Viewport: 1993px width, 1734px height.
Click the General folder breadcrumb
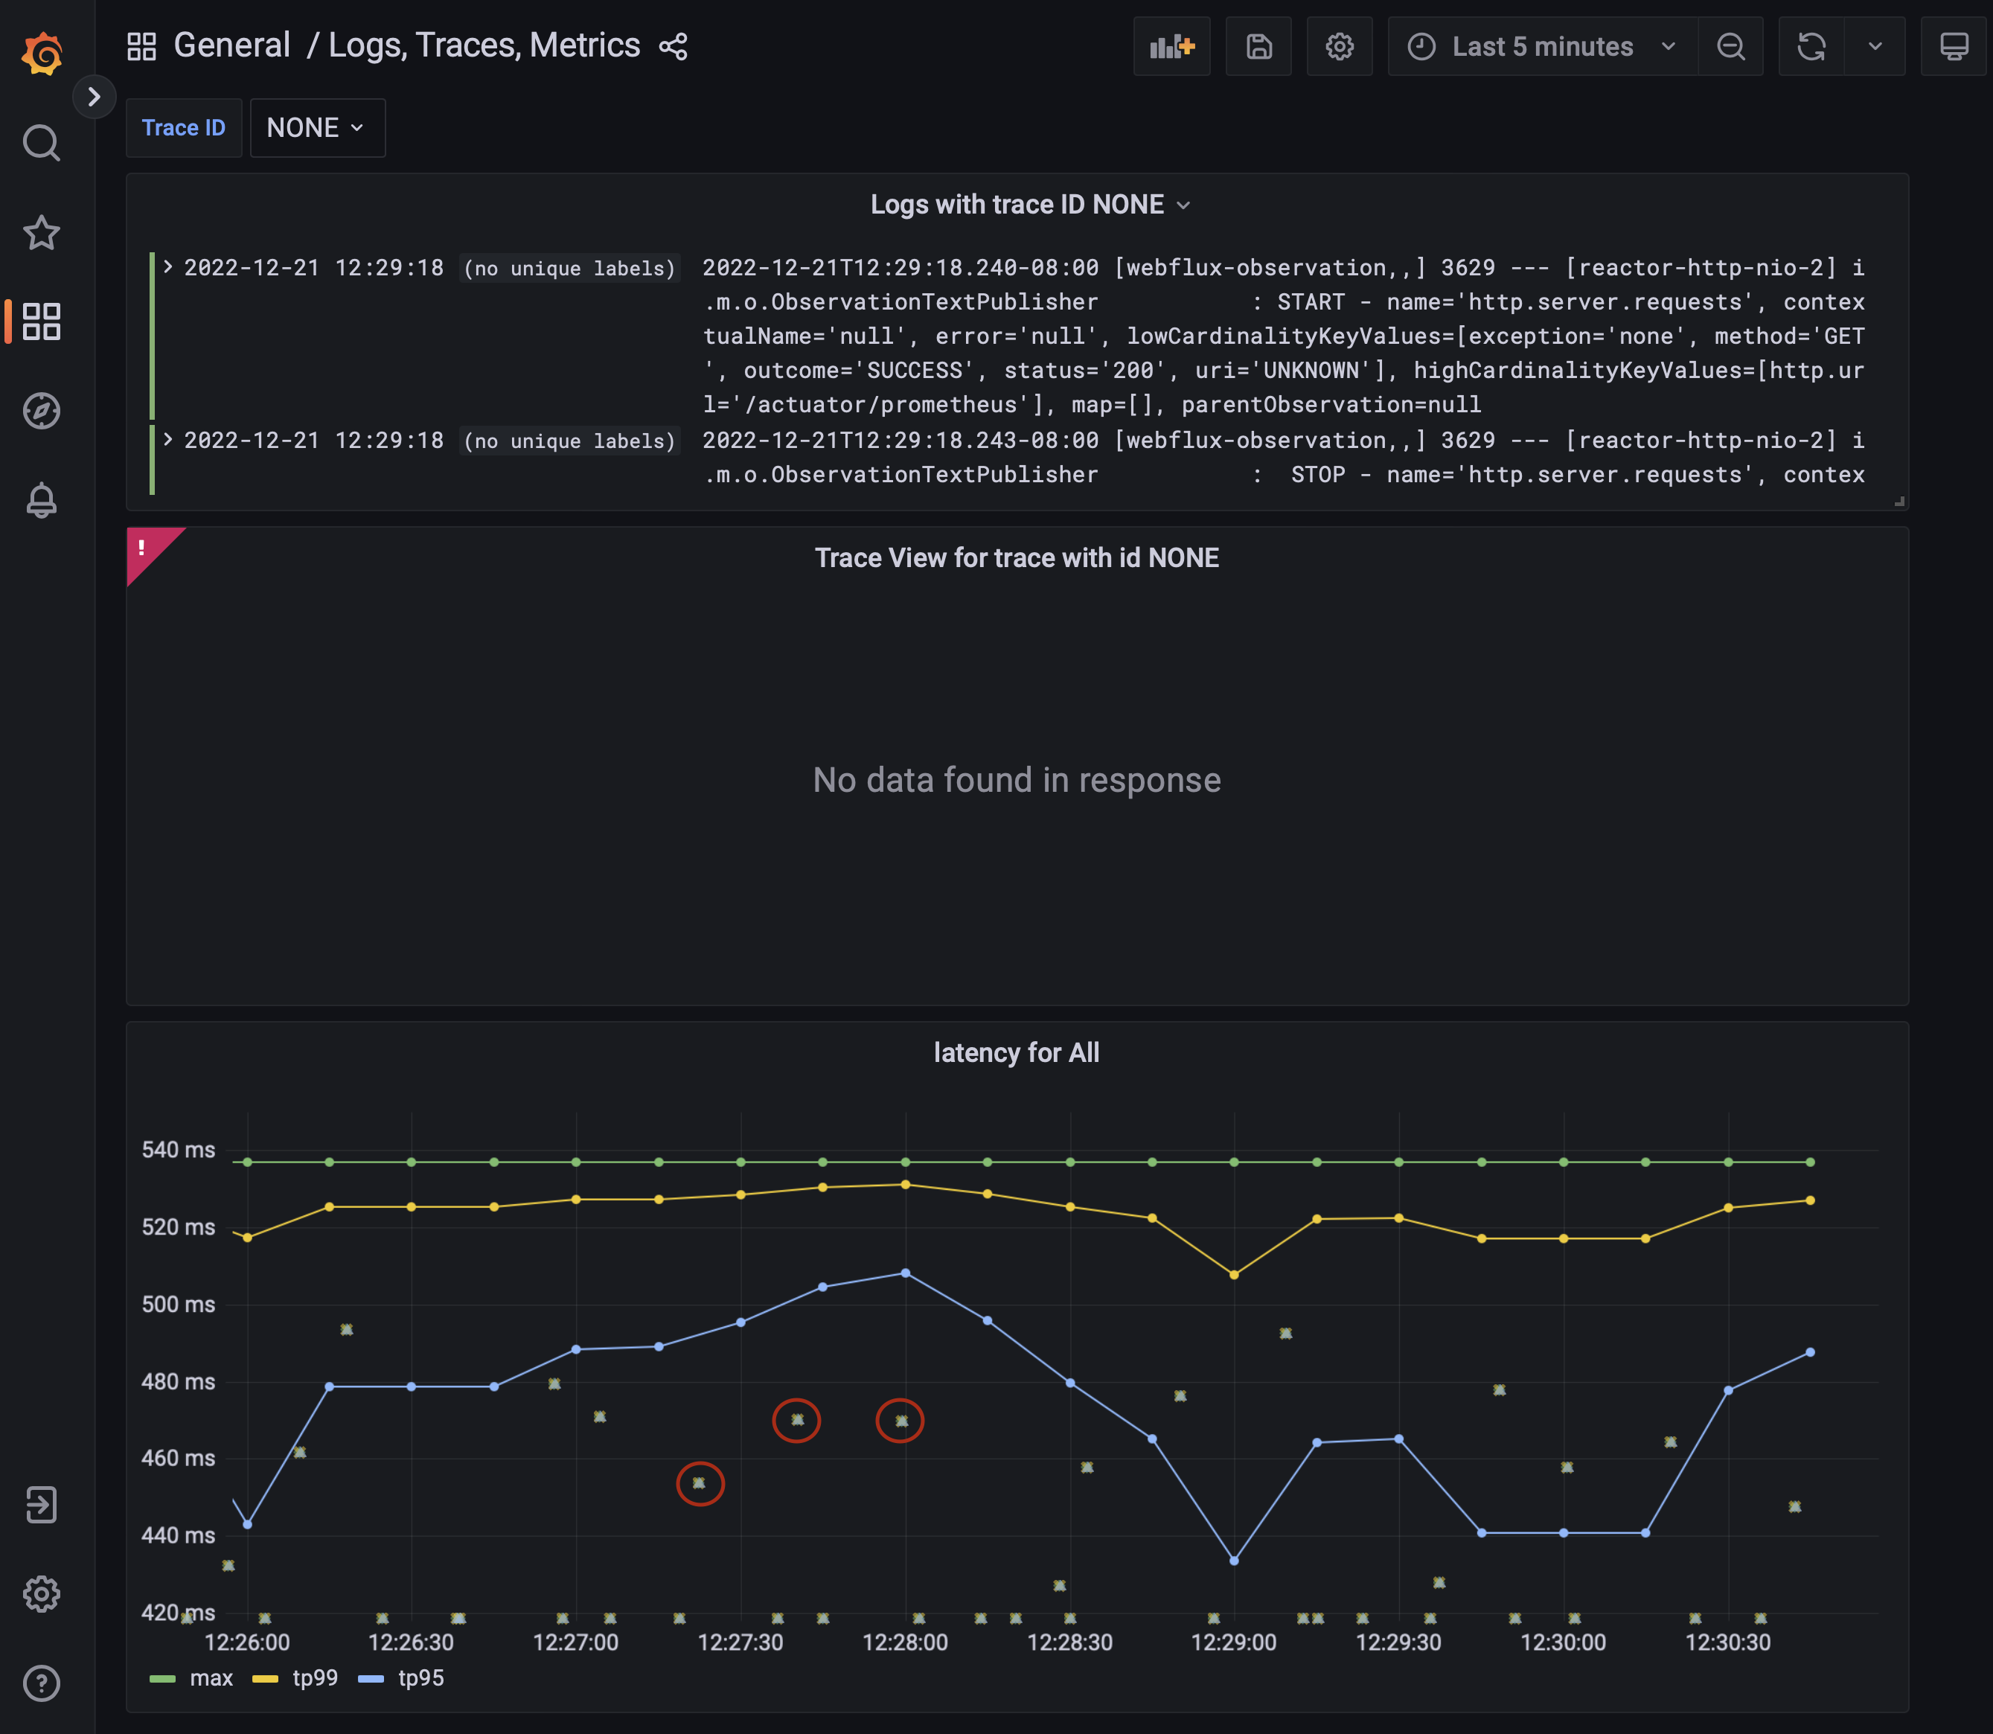point(231,45)
